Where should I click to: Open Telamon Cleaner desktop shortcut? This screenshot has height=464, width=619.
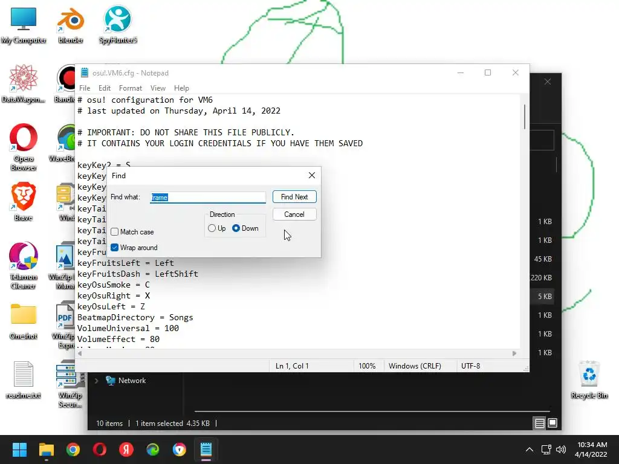(x=24, y=266)
